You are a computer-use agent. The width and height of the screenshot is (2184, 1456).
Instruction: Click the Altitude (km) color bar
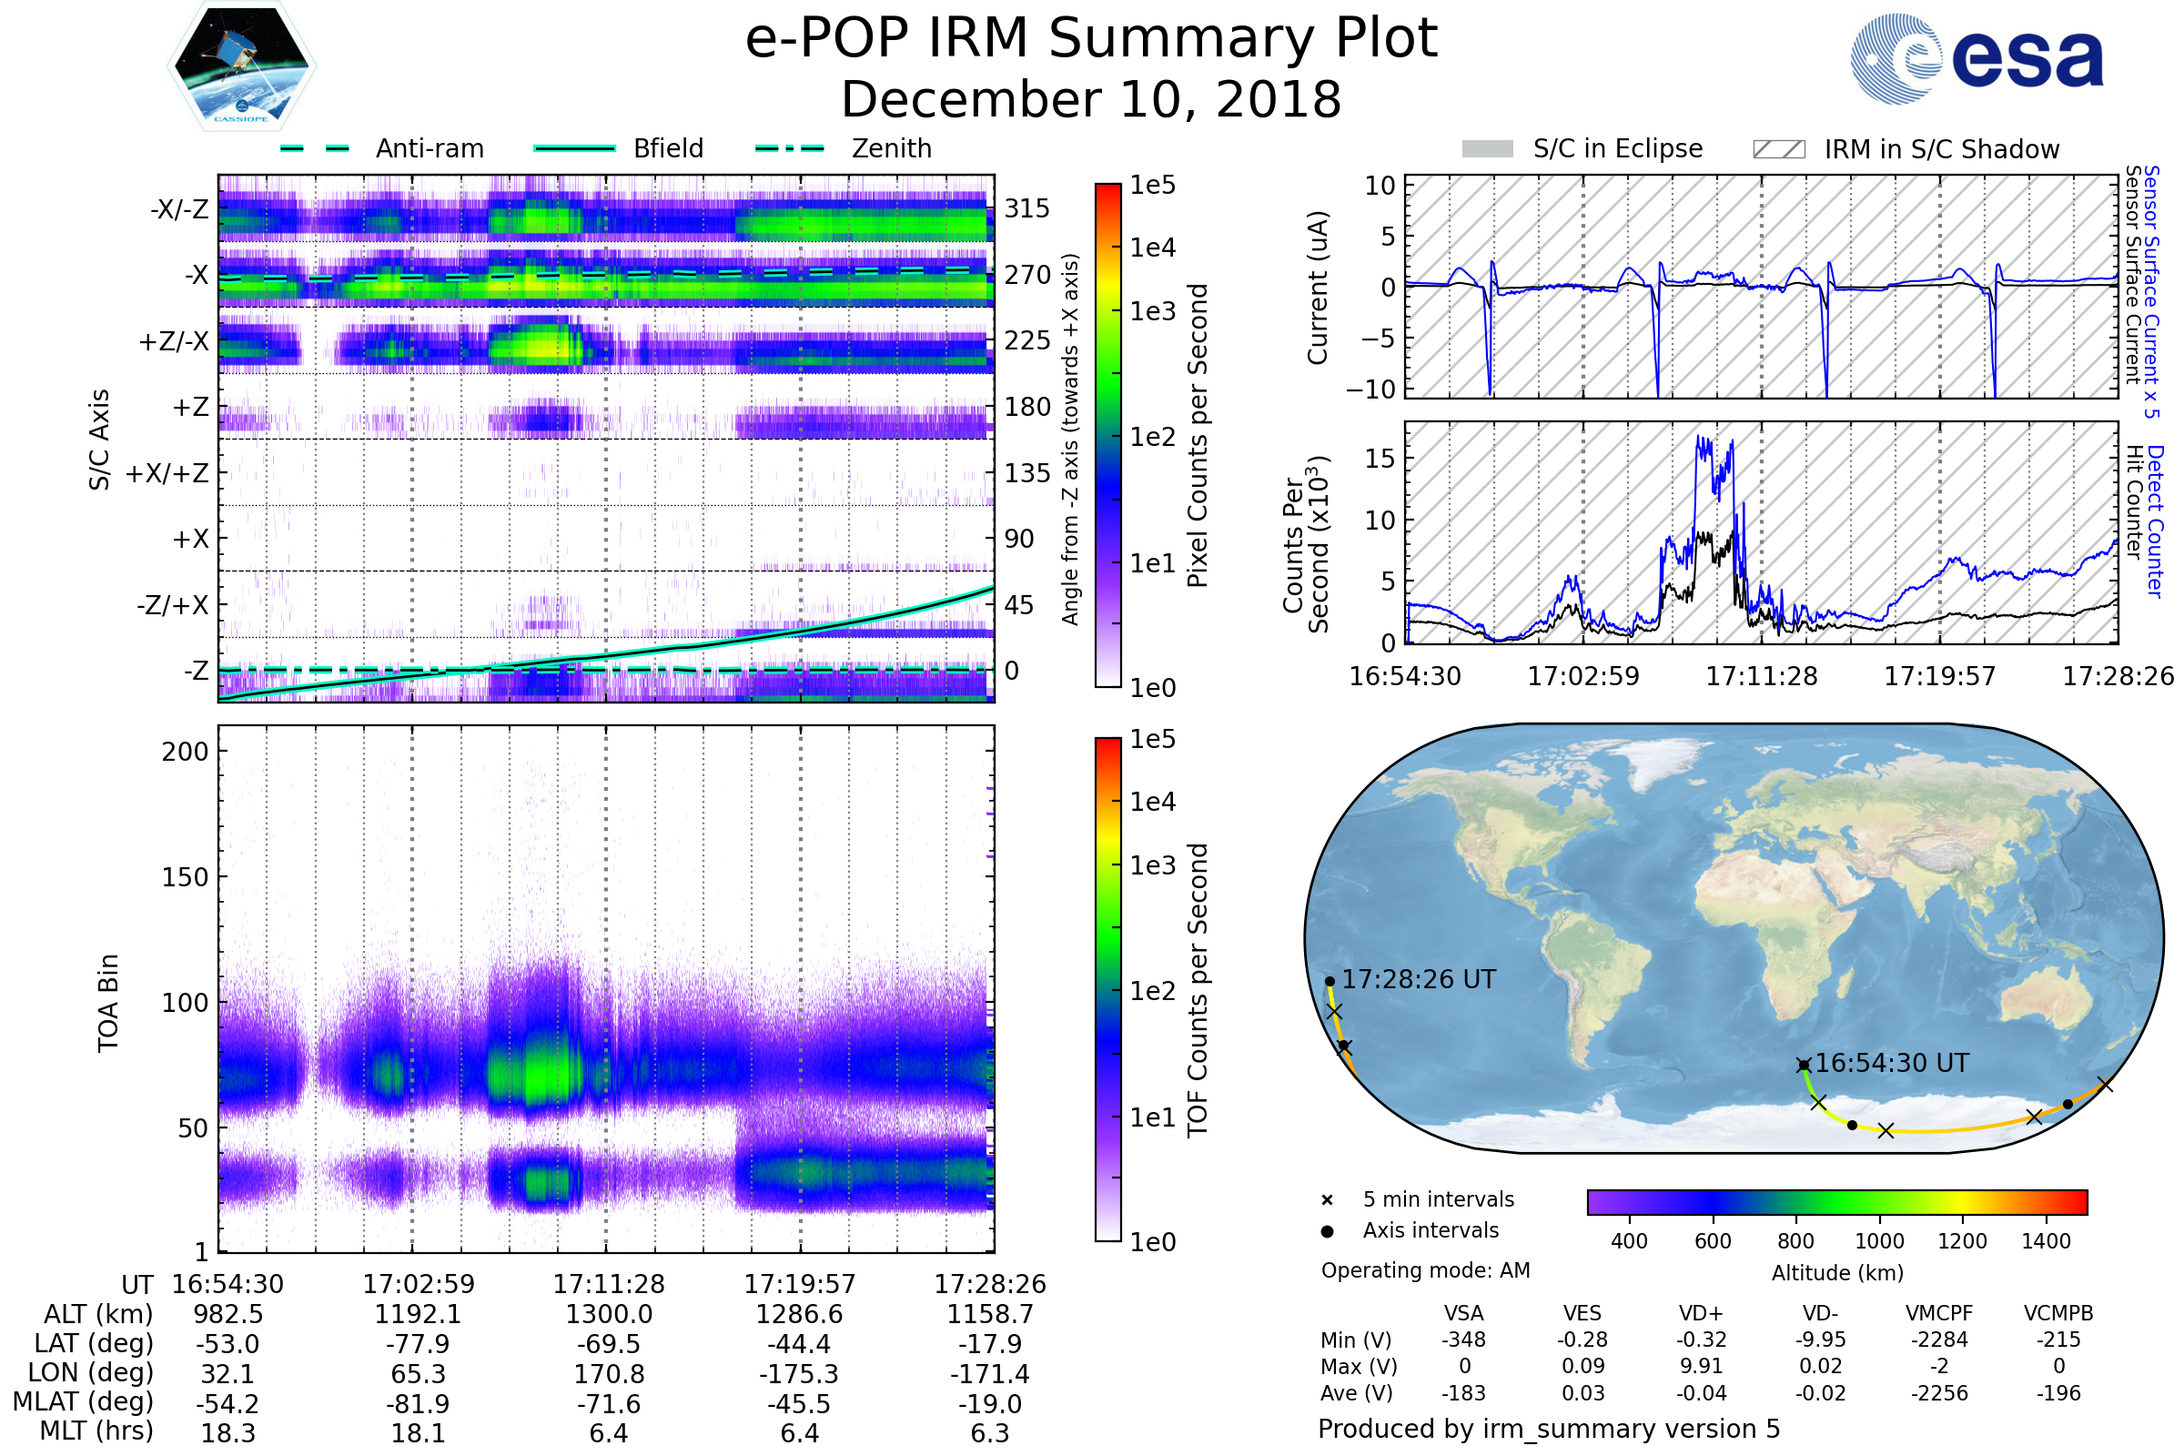1836,1202
